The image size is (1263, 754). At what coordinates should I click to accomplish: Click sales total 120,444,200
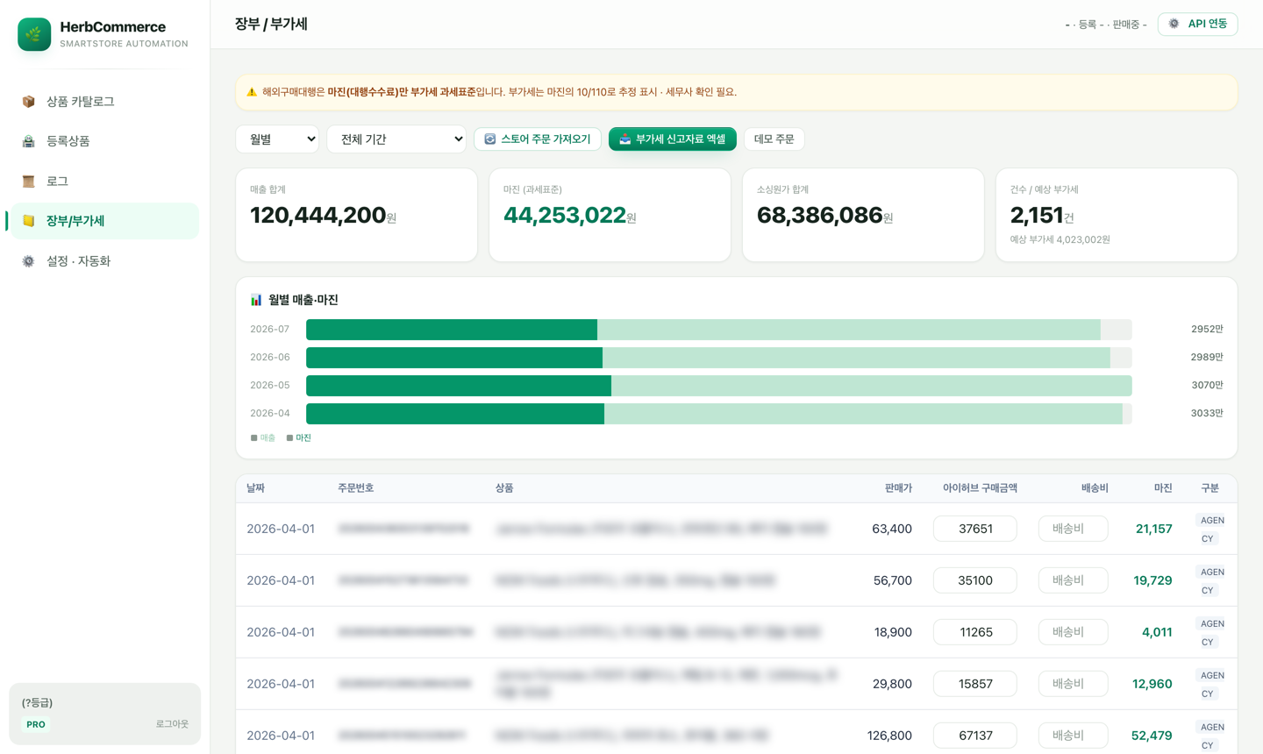[318, 215]
